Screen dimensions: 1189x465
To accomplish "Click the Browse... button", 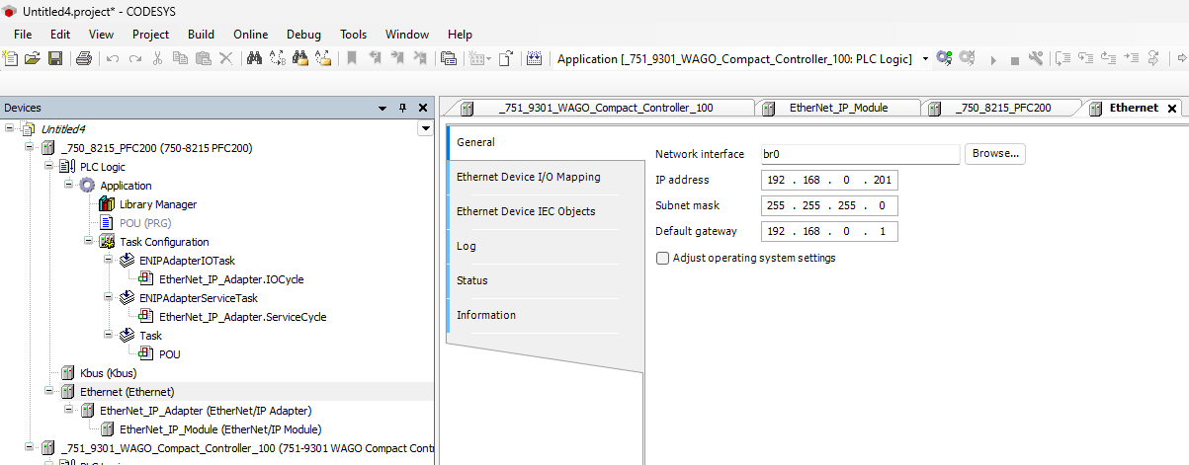I will coord(994,154).
